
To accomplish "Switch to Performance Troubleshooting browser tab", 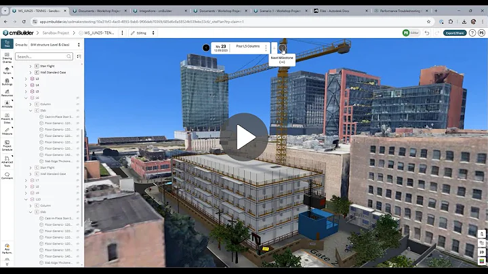I will (x=401, y=11).
